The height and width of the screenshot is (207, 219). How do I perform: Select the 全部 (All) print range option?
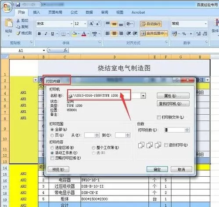tap(52, 130)
